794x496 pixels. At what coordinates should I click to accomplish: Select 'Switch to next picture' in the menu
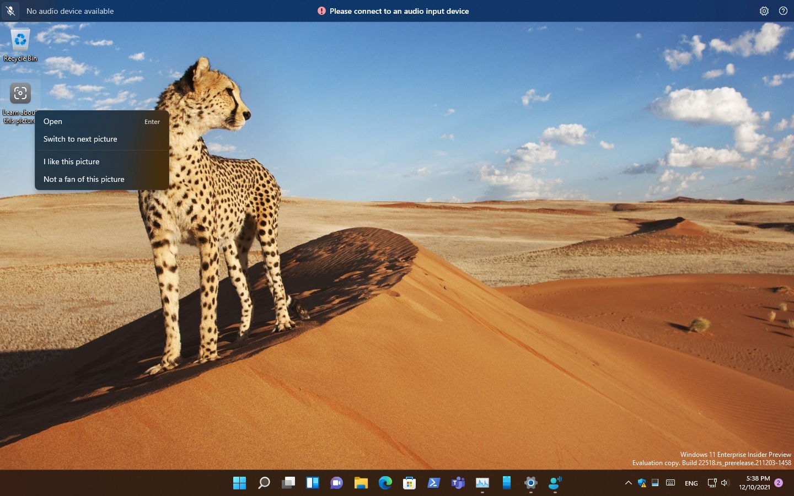(80, 139)
